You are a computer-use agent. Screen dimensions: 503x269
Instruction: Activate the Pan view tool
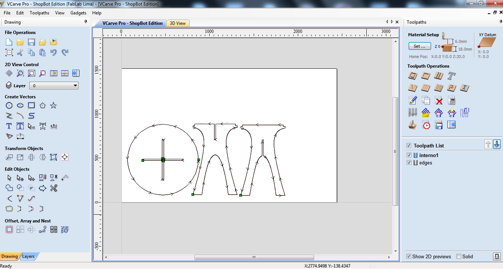[x=9, y=73]
